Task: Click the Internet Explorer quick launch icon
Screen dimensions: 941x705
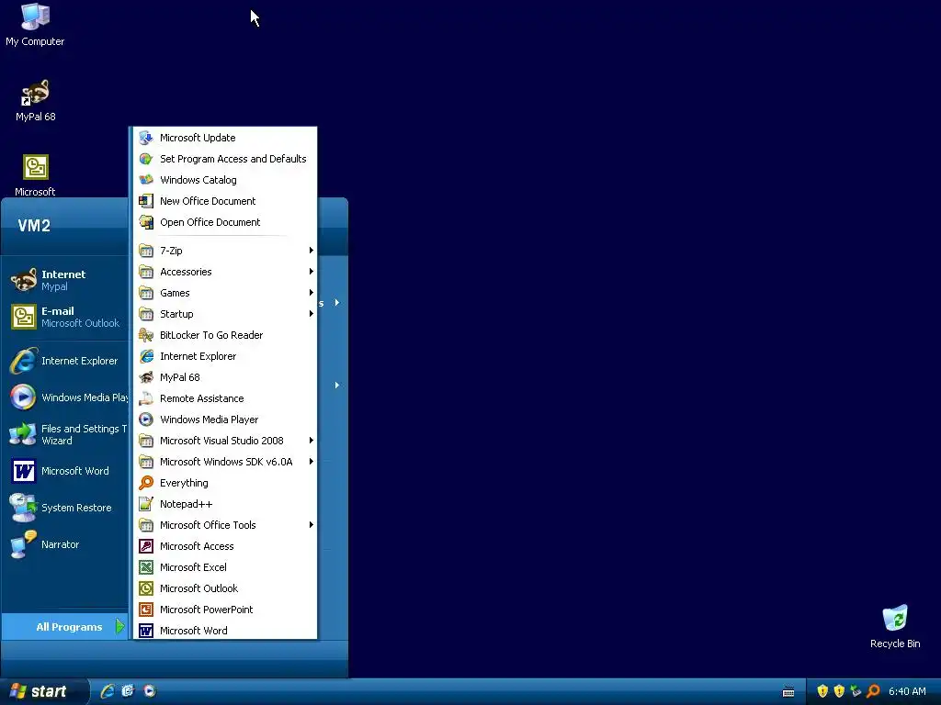Action: tap(108, 691)
